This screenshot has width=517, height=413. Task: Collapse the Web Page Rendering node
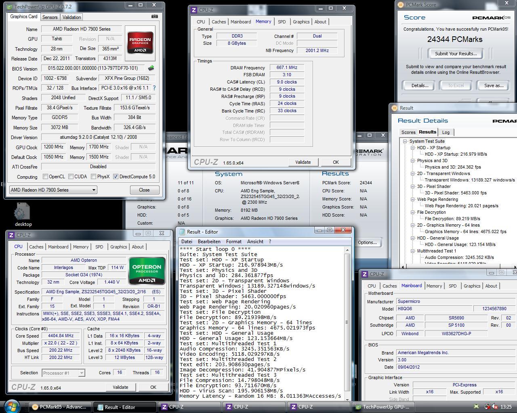[413, 199]
